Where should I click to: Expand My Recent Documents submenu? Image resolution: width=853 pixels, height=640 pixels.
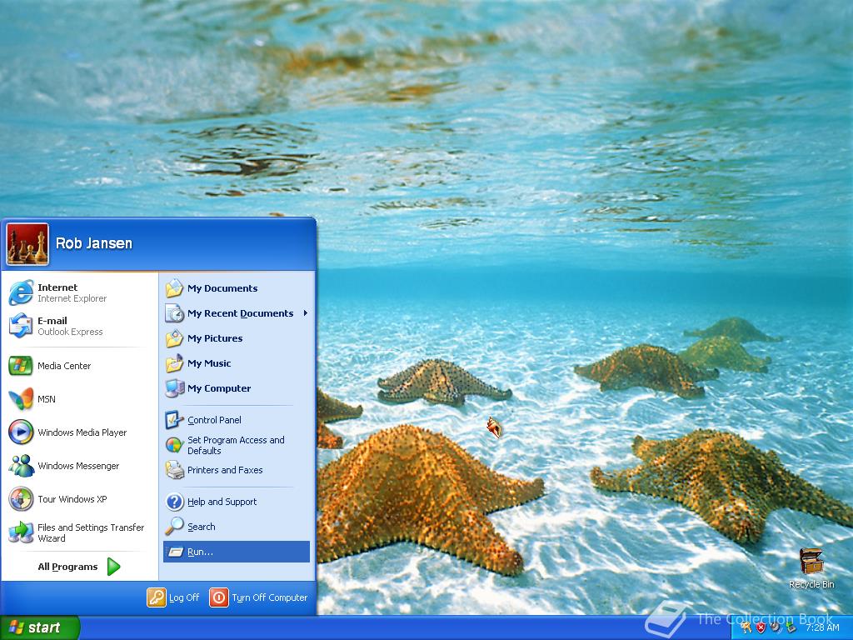tap(237, 313)
